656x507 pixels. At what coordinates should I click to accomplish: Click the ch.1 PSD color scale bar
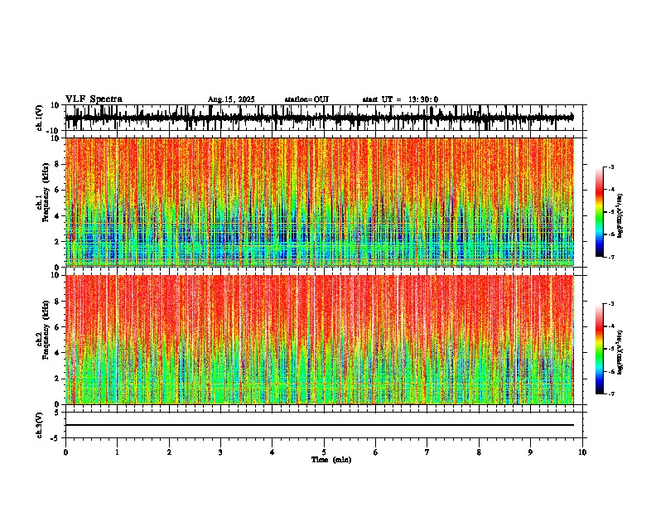click(599, 212)
